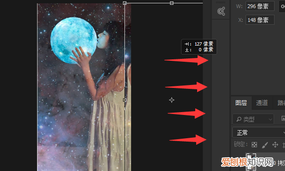Click the middle transform handle on the dress
Screen dimensions: 285x171
coord(124,100)
